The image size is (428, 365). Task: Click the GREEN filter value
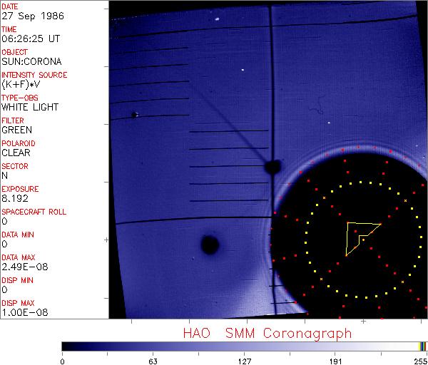click(16, 130)
